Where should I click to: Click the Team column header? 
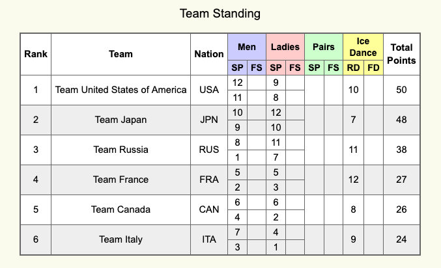point(121,54)
